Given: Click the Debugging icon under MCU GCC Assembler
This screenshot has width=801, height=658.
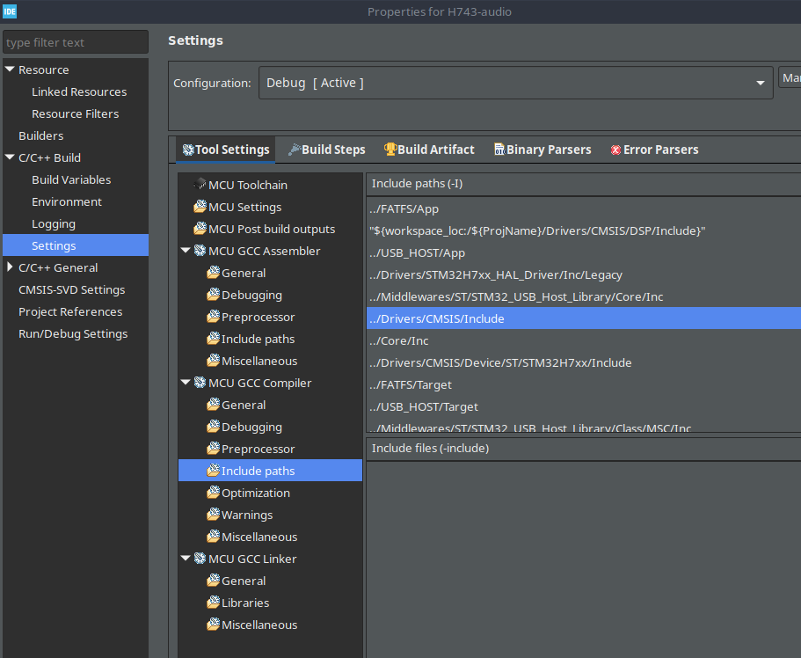Looking at the screenshot, I should 213,295.
